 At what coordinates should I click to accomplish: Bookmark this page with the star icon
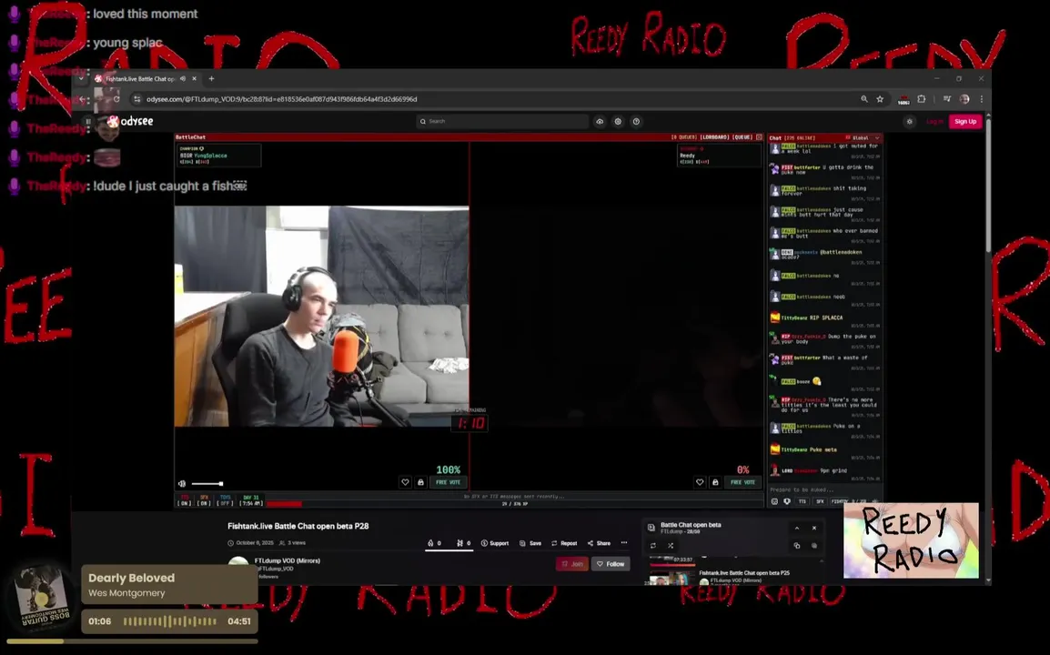(880, 99)
